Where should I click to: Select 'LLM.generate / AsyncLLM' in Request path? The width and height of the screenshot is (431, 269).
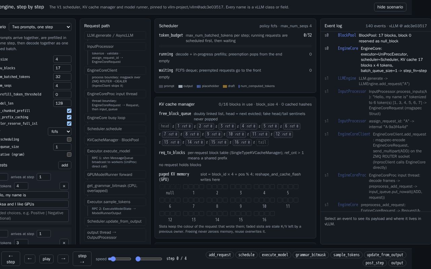pyautogui.click(x=115, y=35)
